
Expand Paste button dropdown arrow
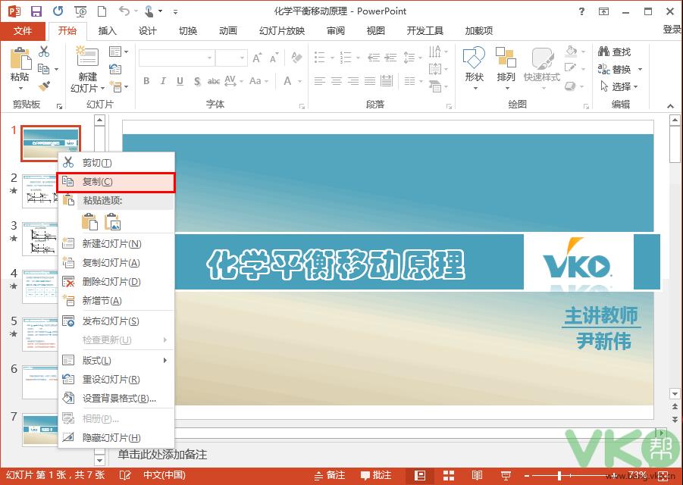(x=20, y=89)
